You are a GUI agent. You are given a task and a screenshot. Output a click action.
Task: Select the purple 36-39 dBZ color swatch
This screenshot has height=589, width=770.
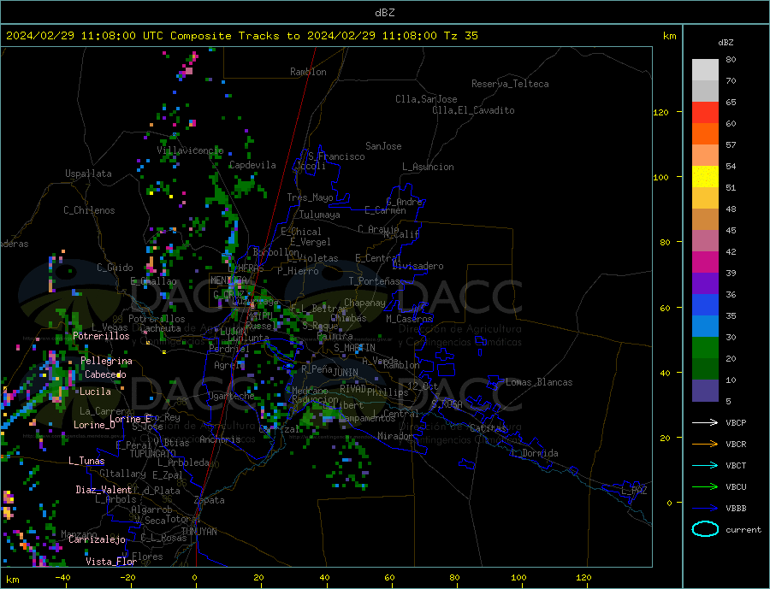pyautogui.click(x=705, y=284)
